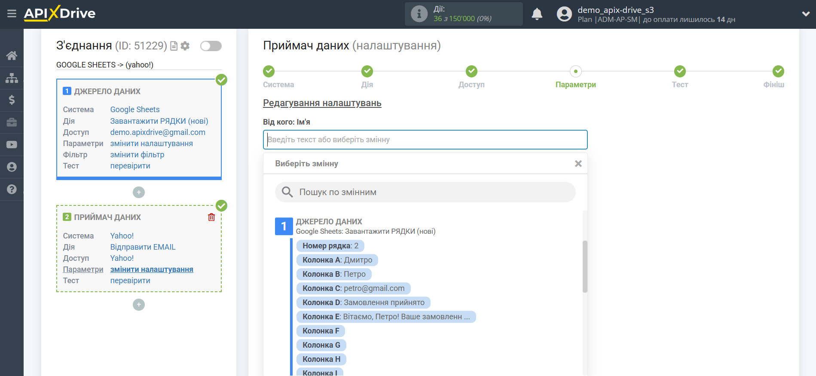
Task: Click Yahoo! system link in receiver block
Action: tap(122, 236)
